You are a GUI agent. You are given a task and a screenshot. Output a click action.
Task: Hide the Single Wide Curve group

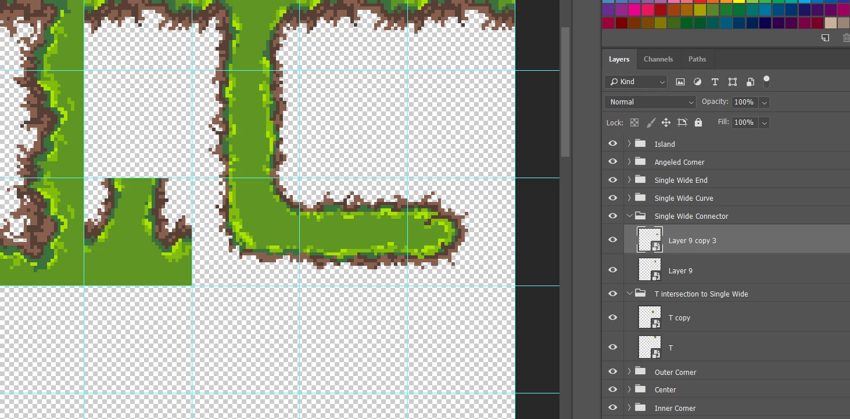click(613, 198)
